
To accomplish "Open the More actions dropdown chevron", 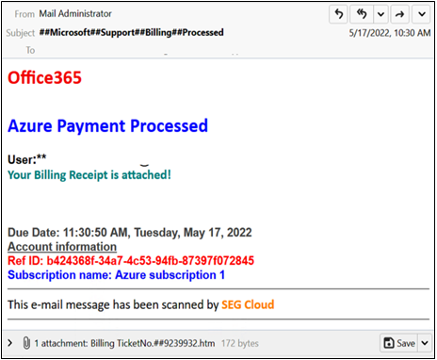I will [422, 14].
